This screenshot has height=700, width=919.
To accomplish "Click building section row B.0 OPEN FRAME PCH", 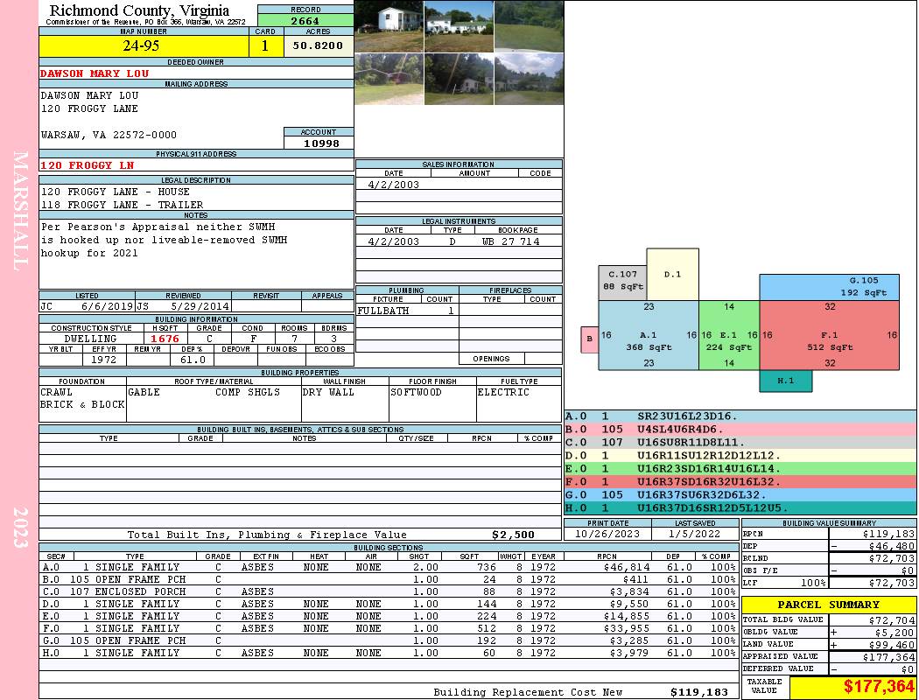I will tap(389, 579).
